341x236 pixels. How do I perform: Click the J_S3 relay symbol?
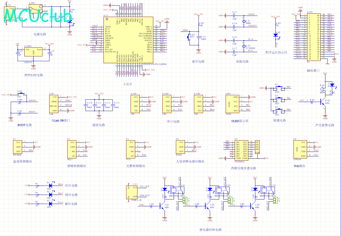tap(268, 190)
